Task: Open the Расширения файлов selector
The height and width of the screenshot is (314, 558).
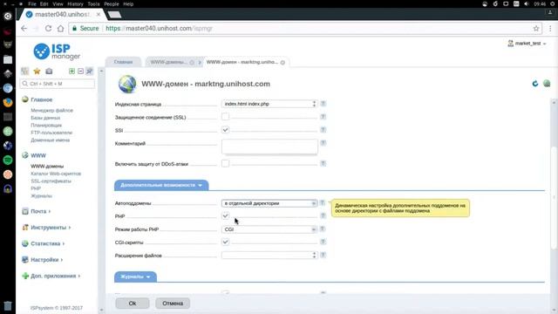Action: (x=269, y=256)
